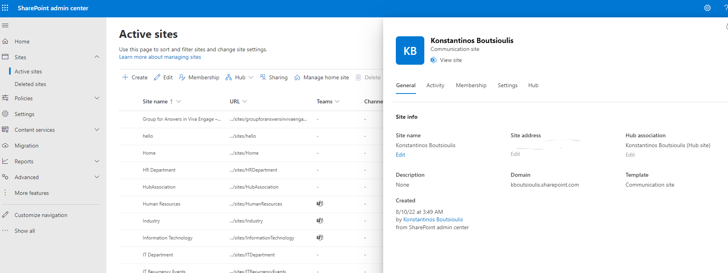Expand the Advanced navigation group
The image size is (728, 273).
coord(97,177)
